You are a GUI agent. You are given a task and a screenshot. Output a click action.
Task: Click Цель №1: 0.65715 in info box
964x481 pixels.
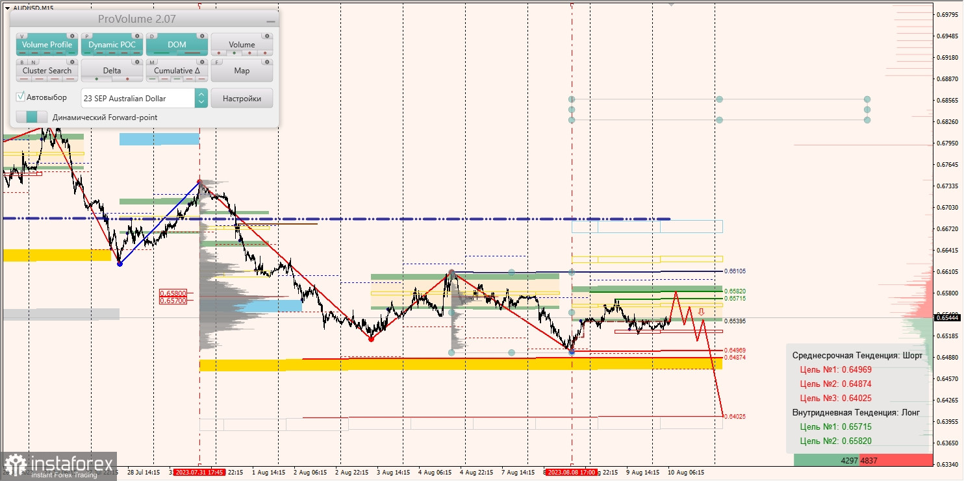pyautogui.click(x=835, y=426)
